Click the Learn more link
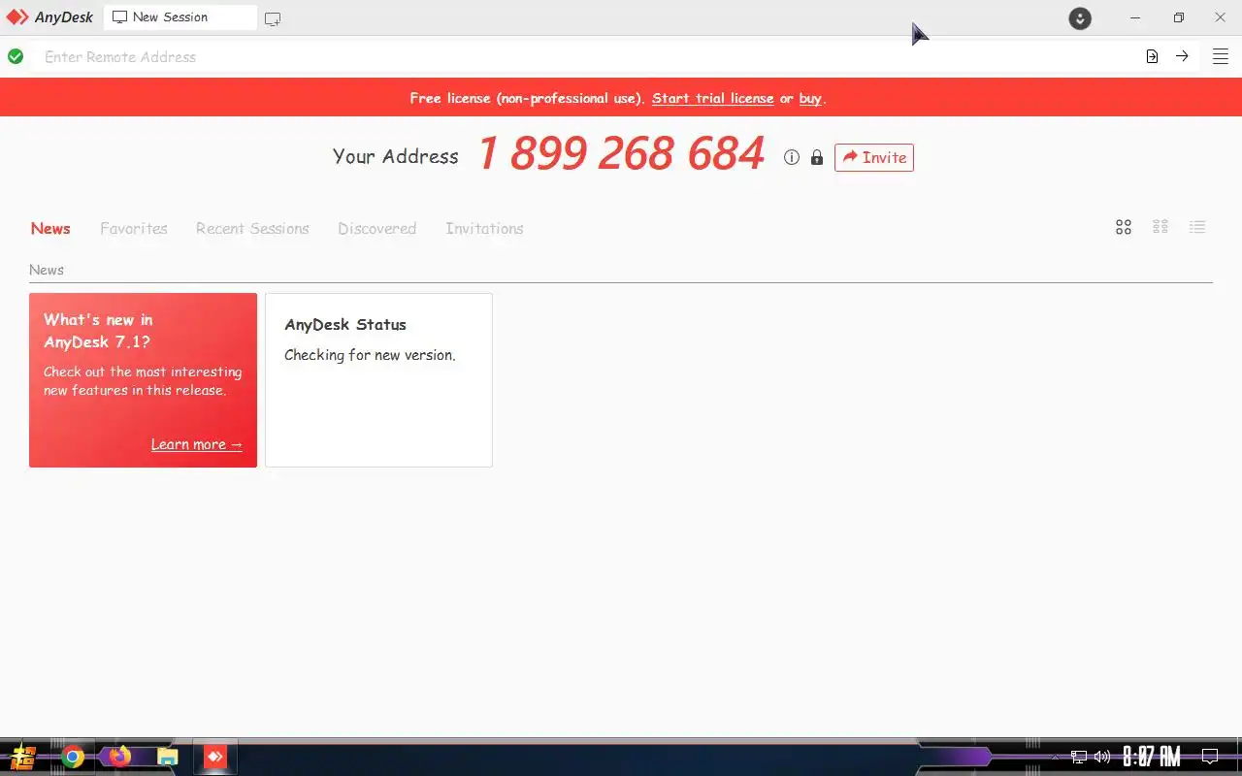The width and height of the screenshot is (1242, 776). [x=197, y=444]
